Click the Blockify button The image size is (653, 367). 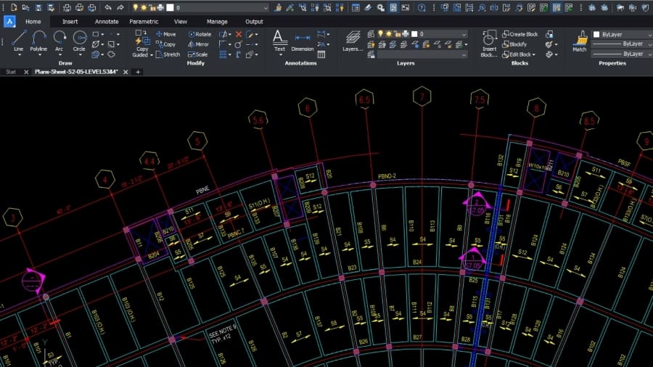click(514, 44)
